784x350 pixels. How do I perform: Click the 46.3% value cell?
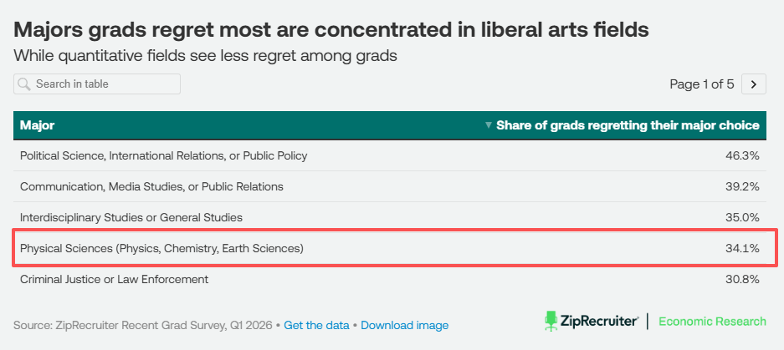point(742,155)
